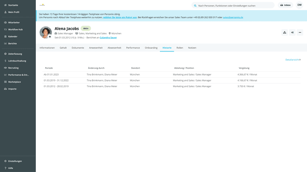Image resolution: width=307 pixels, height=172 pixels.
Task: Click Alena Jacobs profile photo
Action: point(45,32)
